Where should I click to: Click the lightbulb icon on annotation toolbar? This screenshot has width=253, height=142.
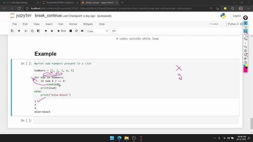click(245, 18)
